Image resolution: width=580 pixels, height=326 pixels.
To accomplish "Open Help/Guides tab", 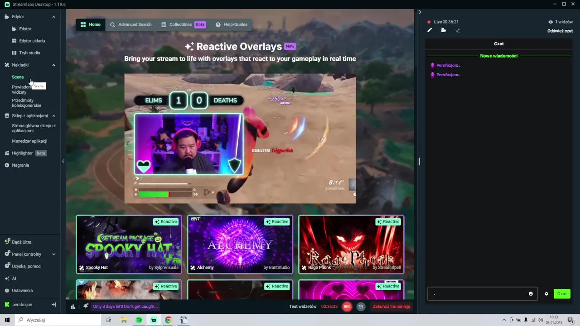I will (232, 24).
